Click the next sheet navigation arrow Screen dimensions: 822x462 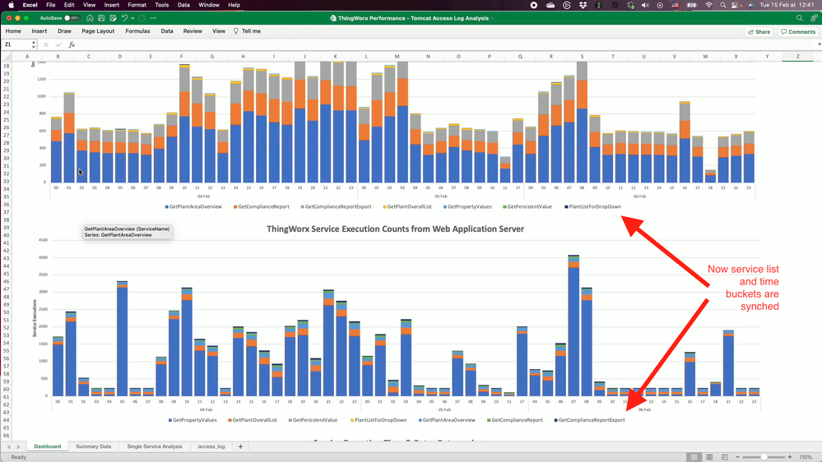(x=18, y=447)
